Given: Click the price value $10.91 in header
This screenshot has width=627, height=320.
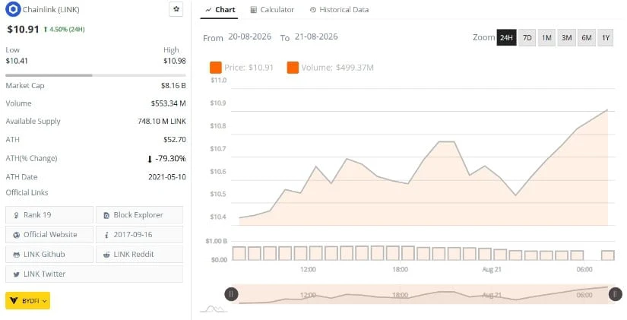Looking at the screenshot, I should click(x=24, y=29).
